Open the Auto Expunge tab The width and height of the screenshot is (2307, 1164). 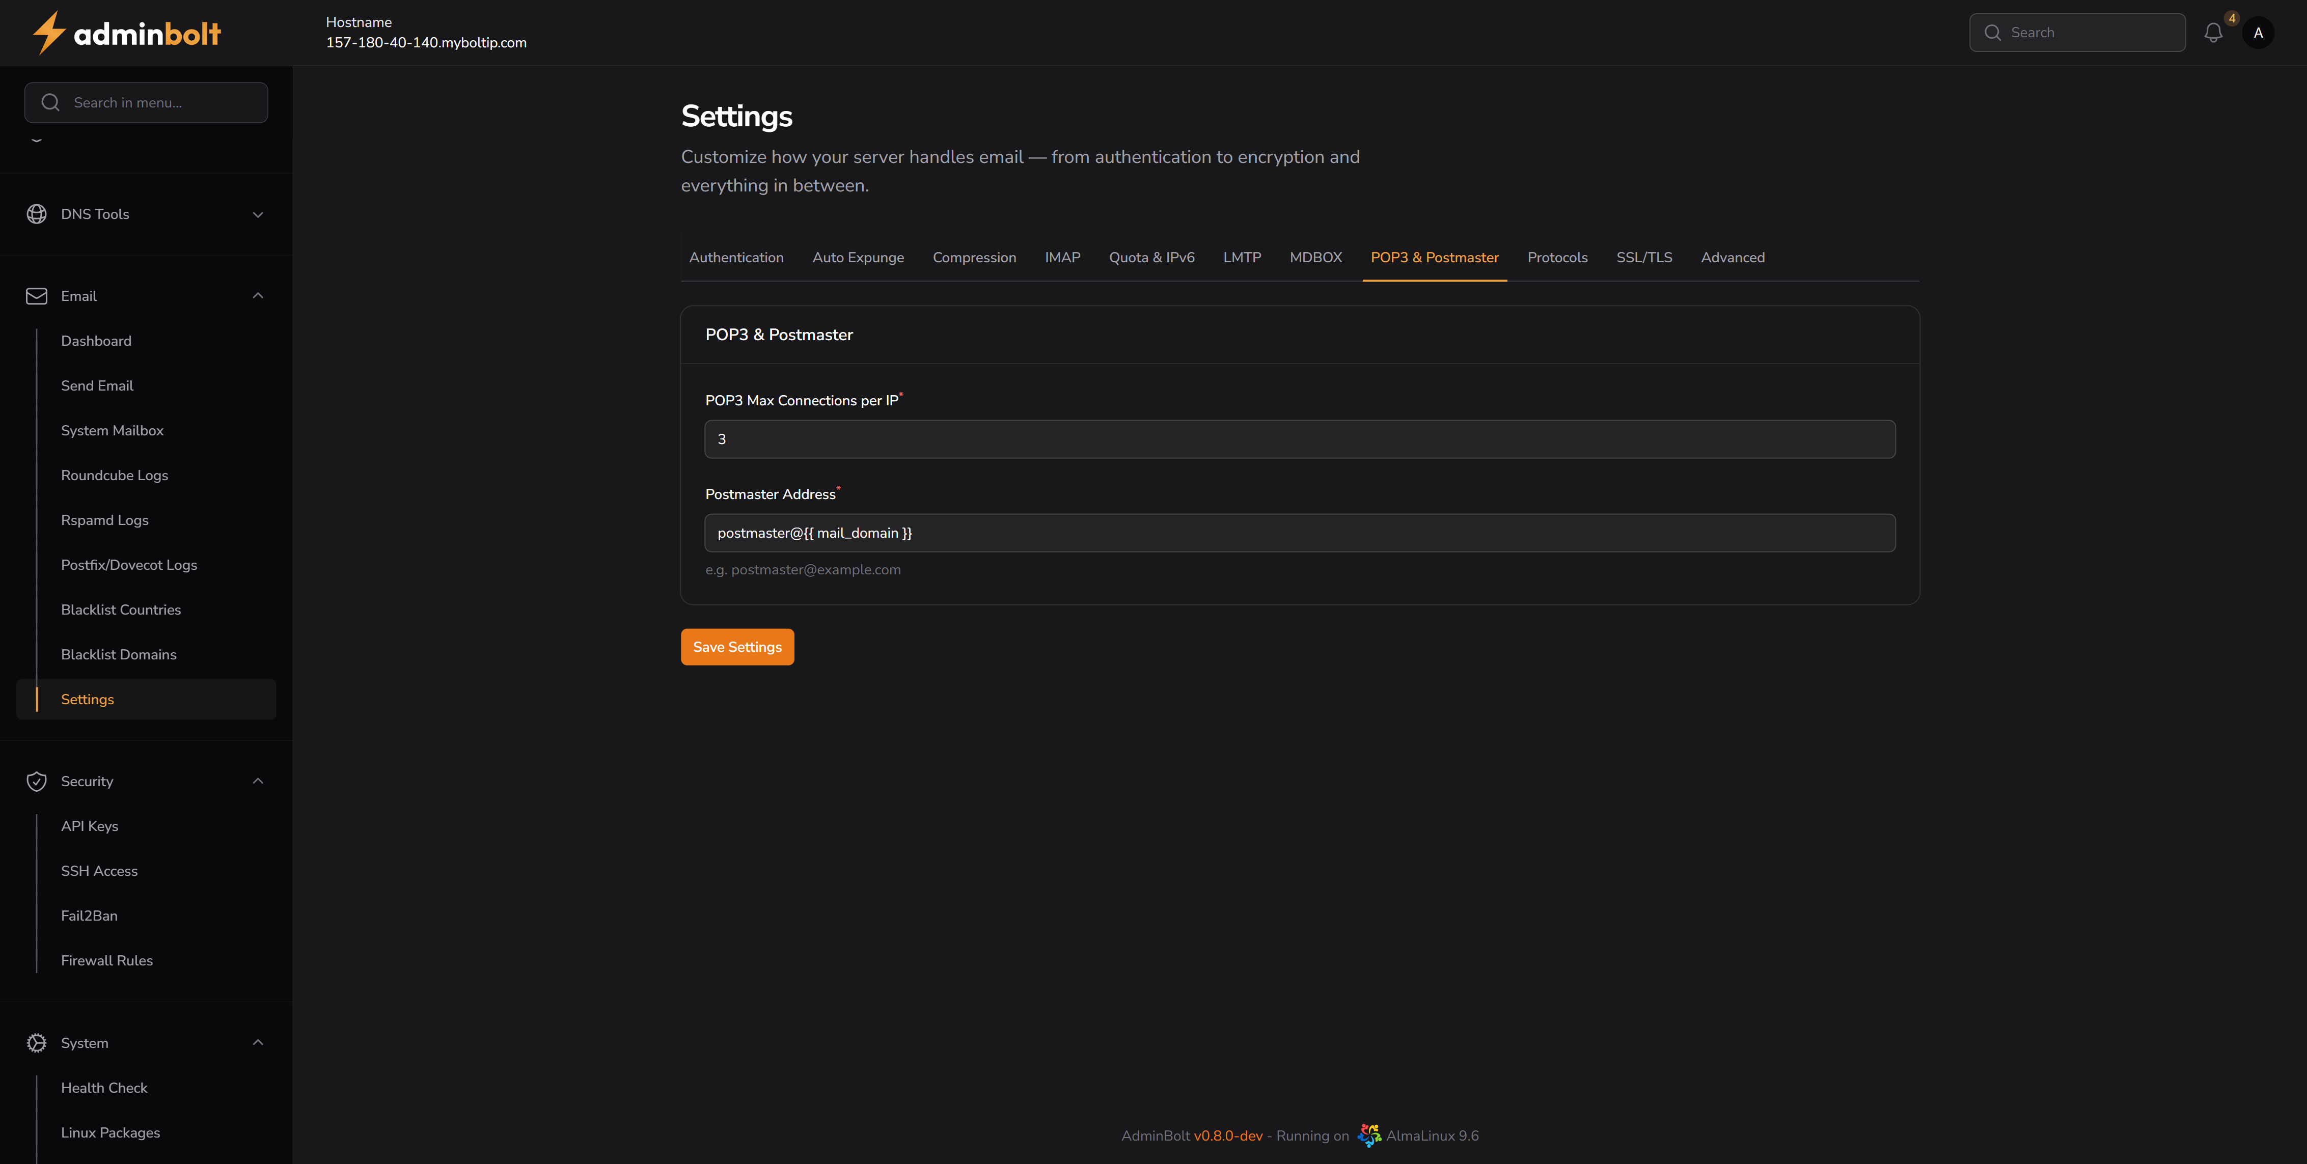point(858,258)
